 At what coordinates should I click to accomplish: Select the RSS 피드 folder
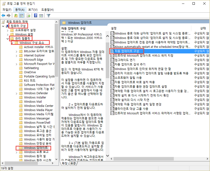point(30,80)
